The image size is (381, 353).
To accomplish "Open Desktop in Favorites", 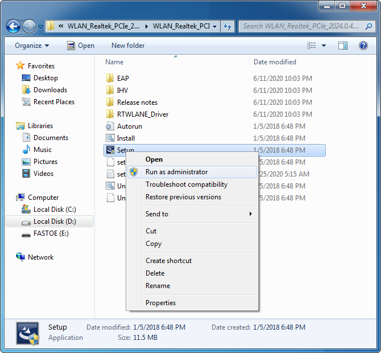I will (45, 78).
